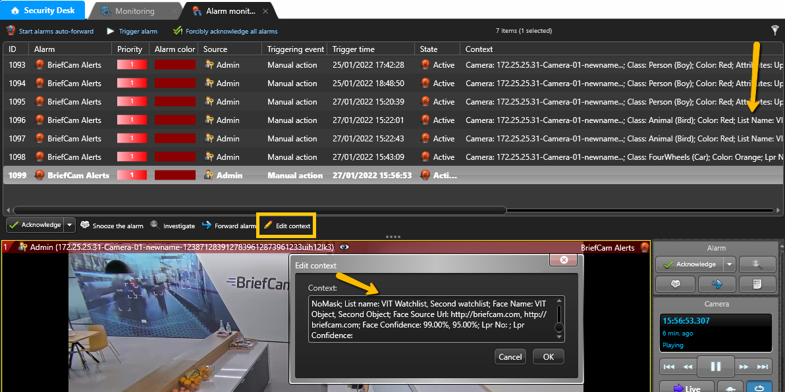785x392 pixels.
Task: Expand the Acknowledge dropdown in bottom toolbar
Action: 70,225
